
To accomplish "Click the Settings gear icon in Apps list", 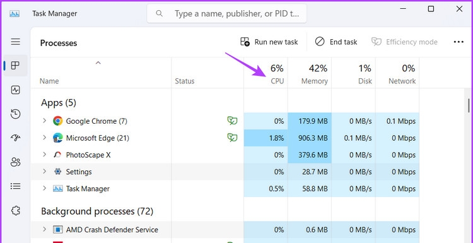I will 57,172.
